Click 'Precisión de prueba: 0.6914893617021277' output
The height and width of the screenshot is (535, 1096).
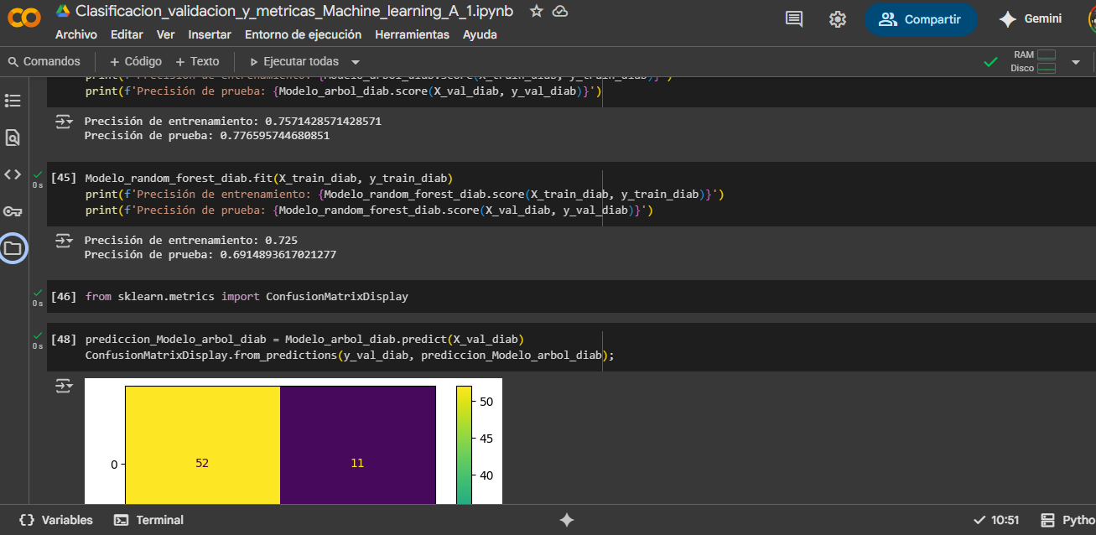point(210,254)
